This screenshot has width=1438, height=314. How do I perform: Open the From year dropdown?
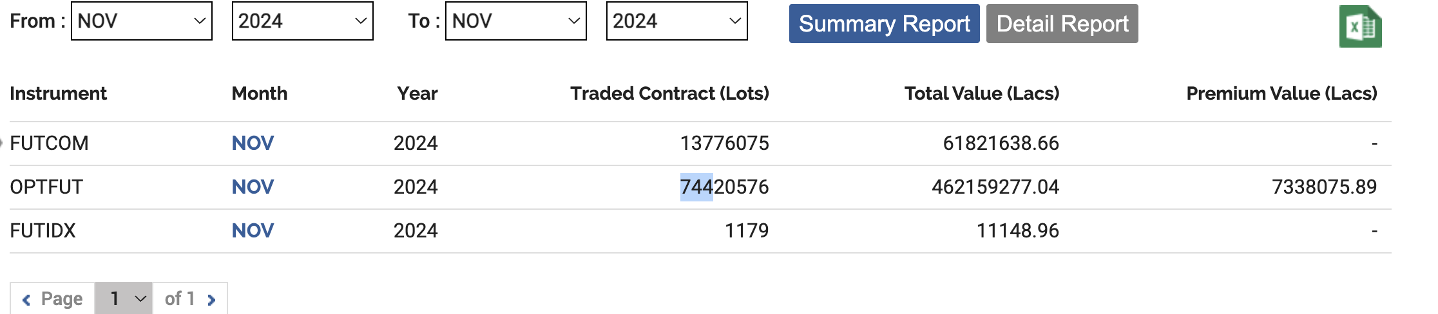click(x=302, y=21)
